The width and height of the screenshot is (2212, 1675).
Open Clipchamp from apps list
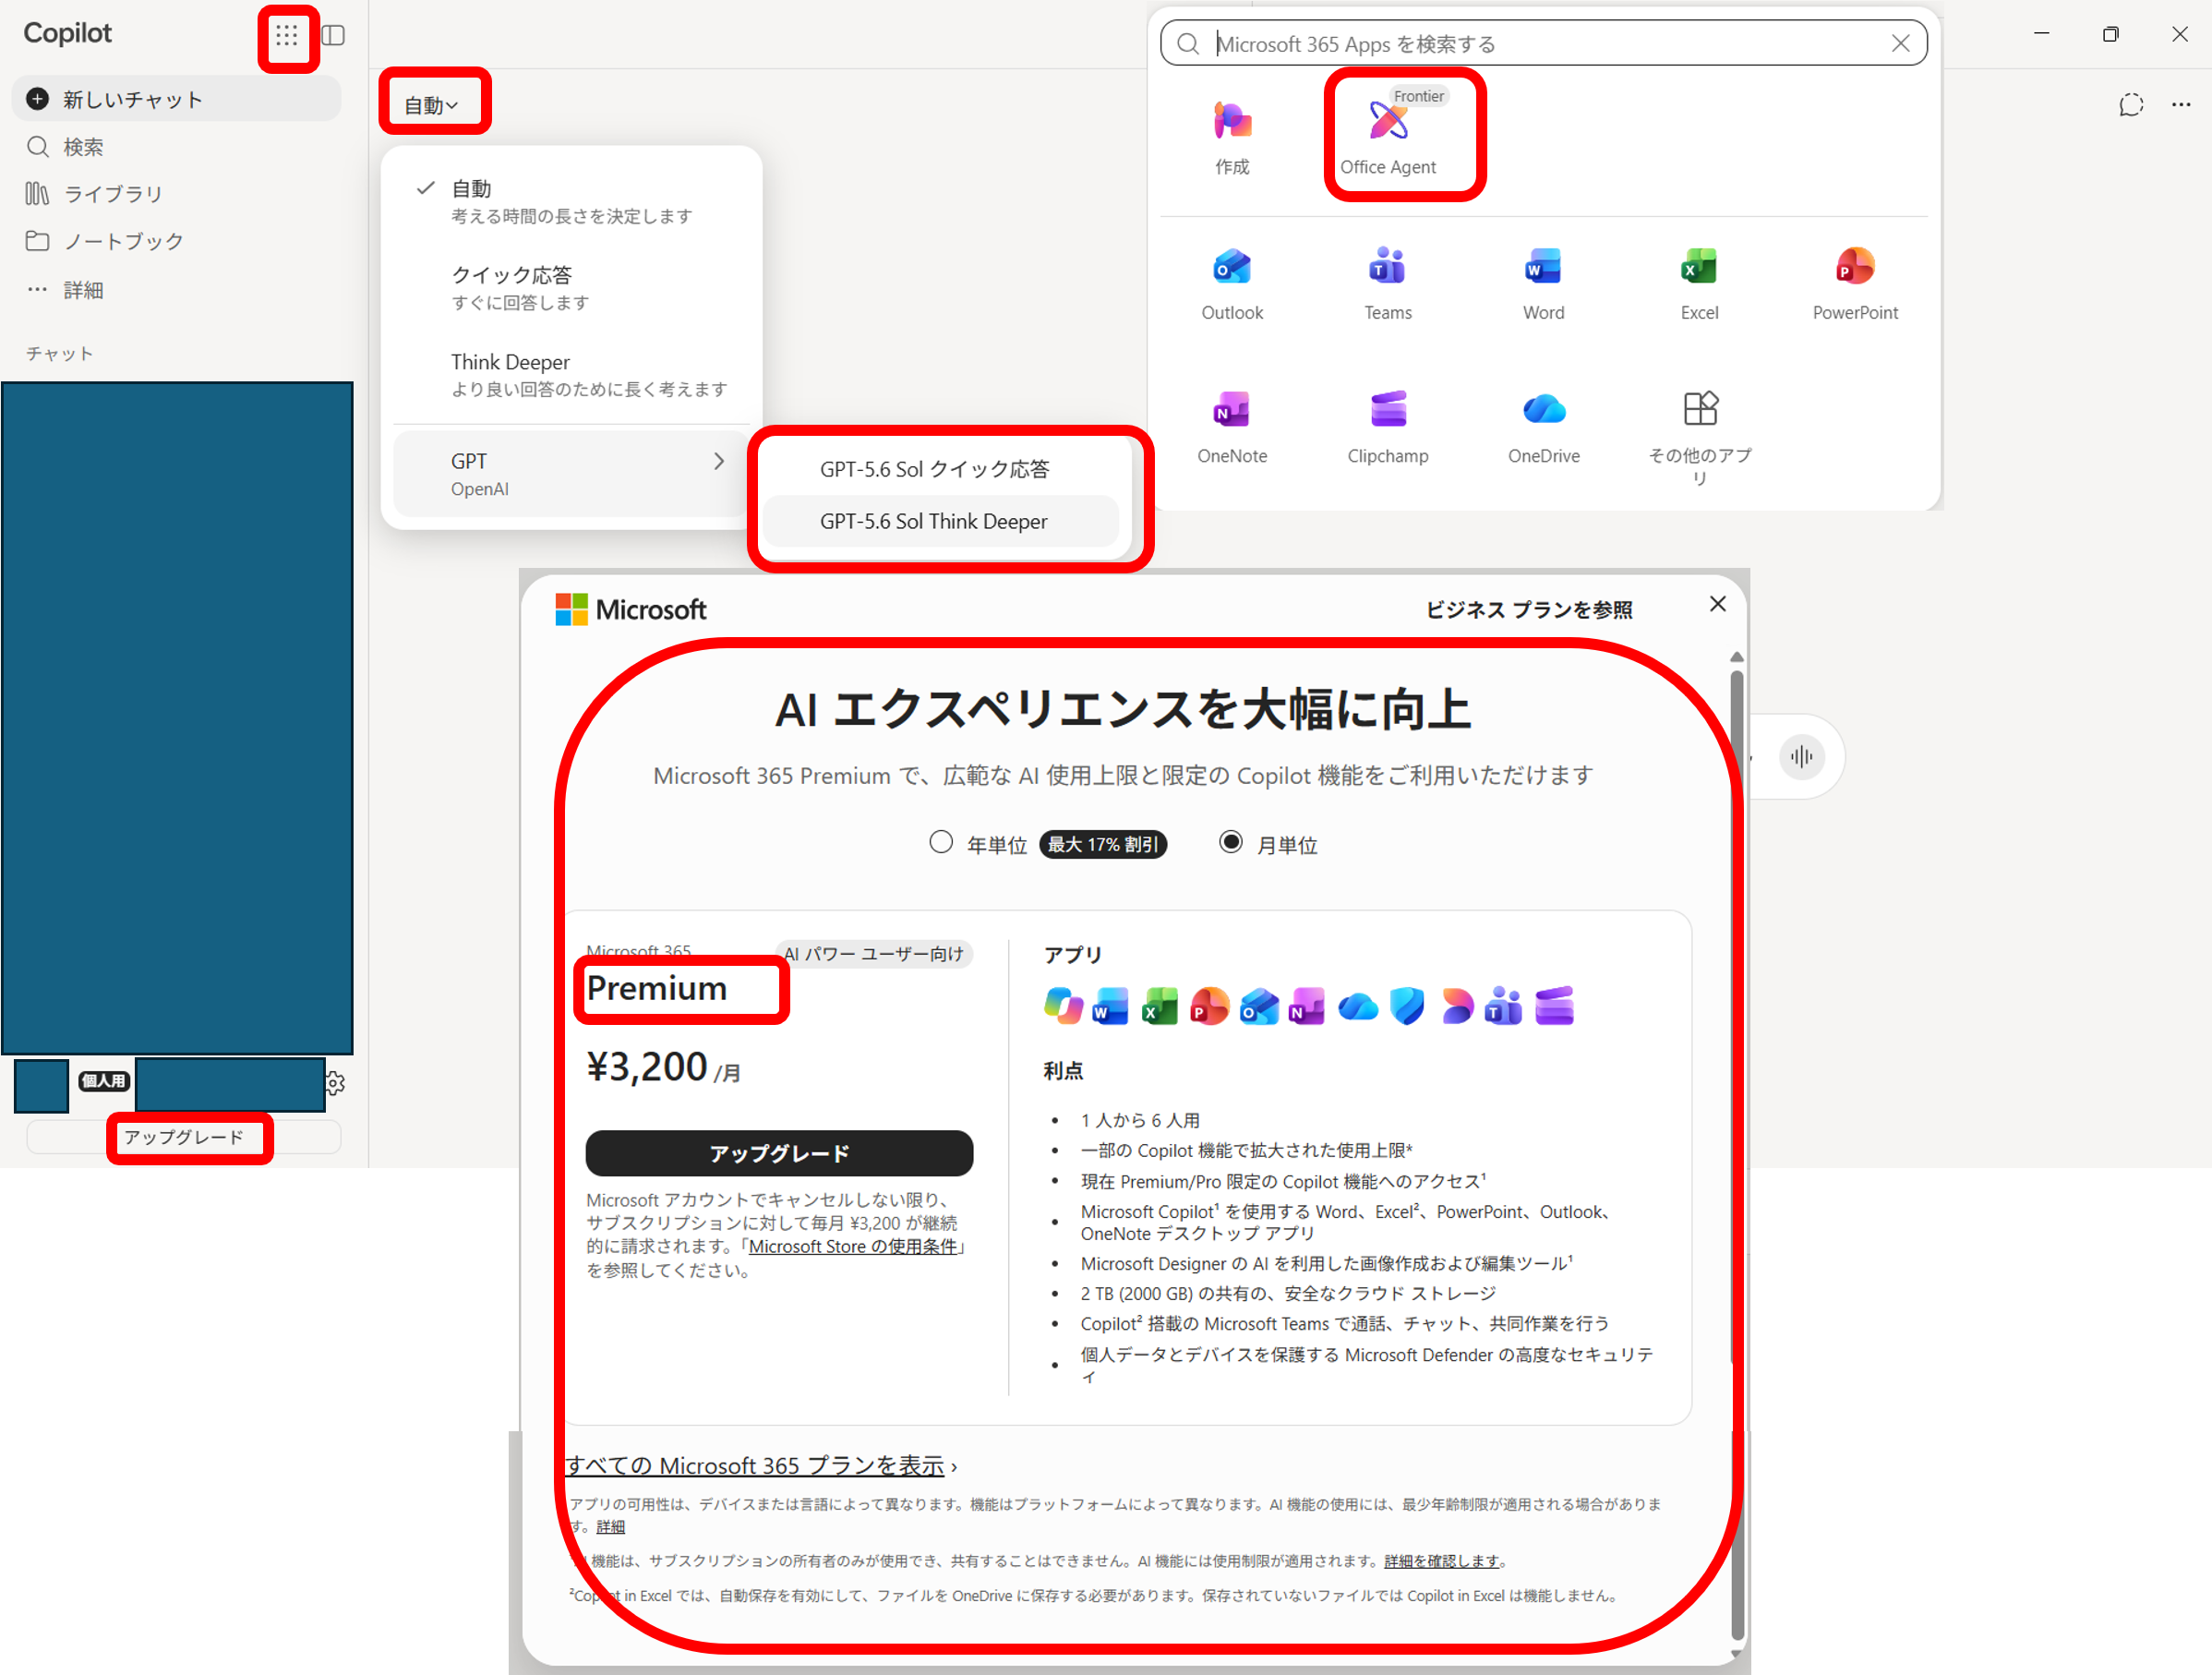point(1388,427)
